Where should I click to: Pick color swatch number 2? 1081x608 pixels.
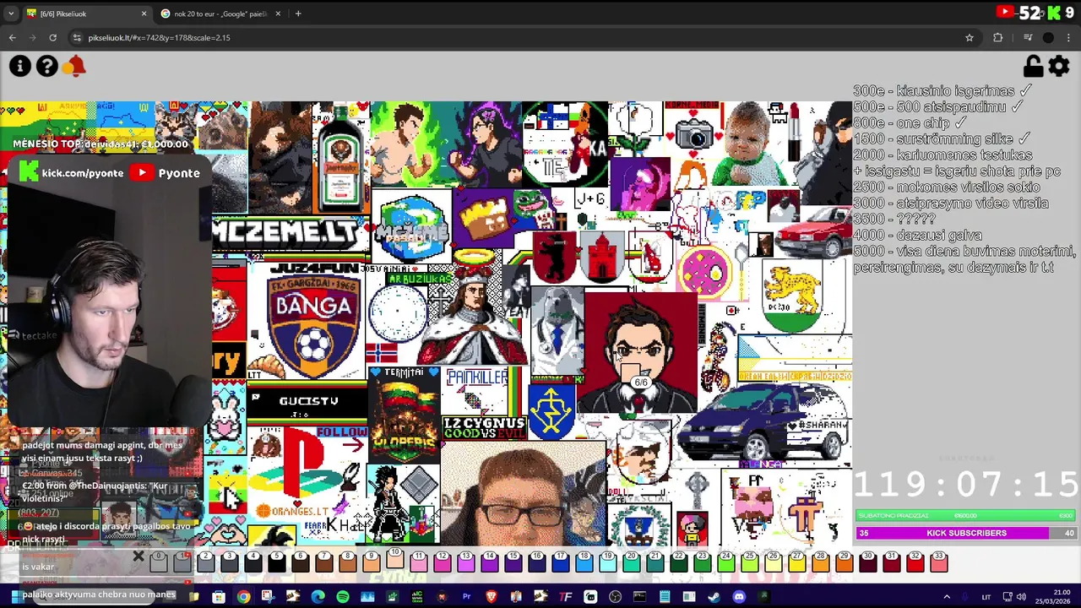tap(206, 562)
